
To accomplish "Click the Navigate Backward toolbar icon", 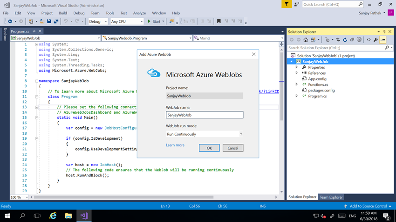I will coord(10,21).
